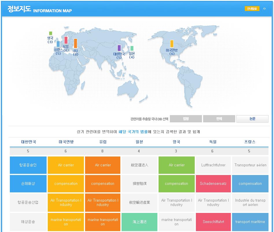Click the purple 대한민국 bar marker on map
The height and width of the screenshot is (232, 274).
click(119, 48)
